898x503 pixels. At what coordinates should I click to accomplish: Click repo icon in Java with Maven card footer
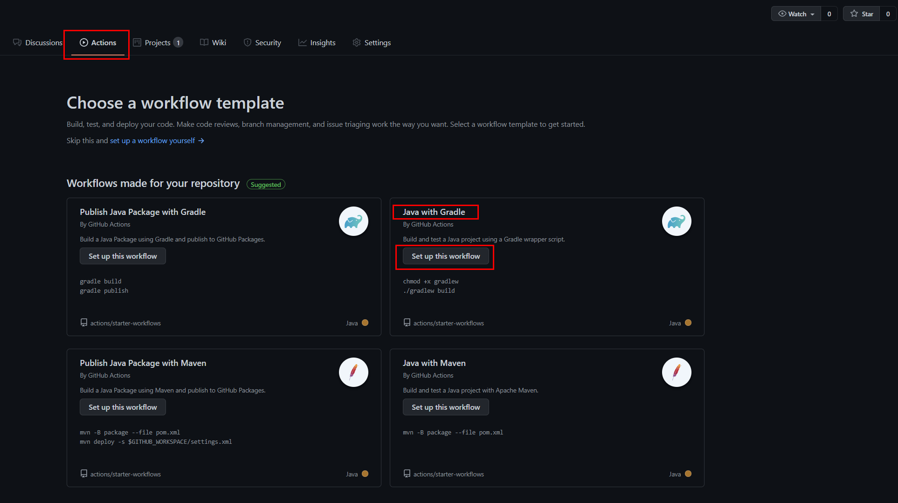coord(407,474)
